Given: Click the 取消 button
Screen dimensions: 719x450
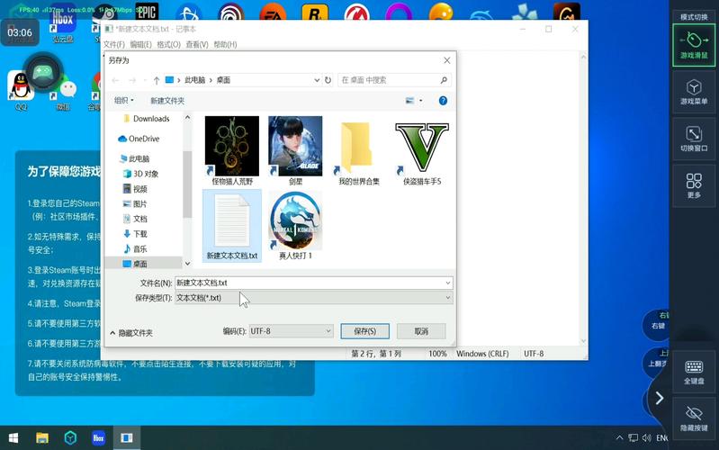Looking at the screenshot, I should point(421,331).
